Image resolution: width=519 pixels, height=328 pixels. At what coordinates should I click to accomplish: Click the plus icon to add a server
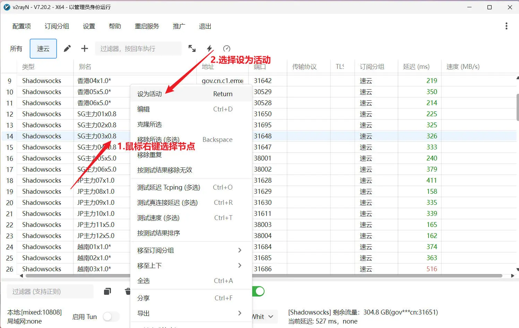[x=84, y=48]
